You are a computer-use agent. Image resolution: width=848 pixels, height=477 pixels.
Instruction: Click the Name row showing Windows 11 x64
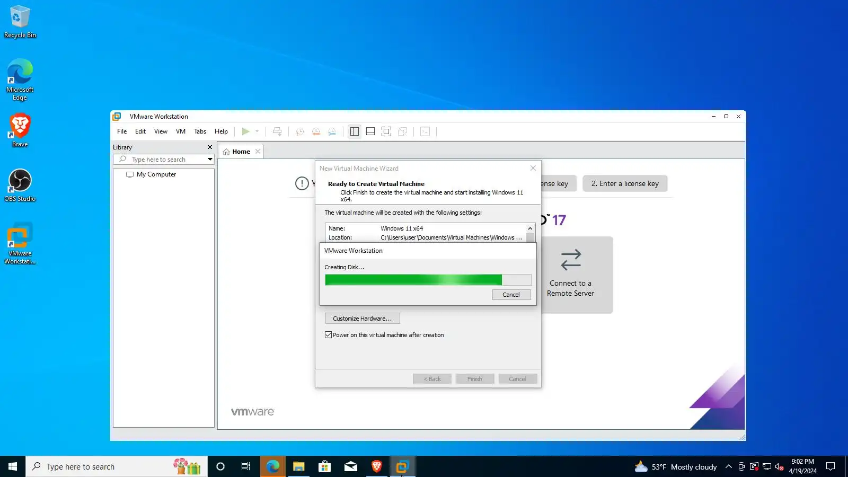(x=426, y=228)
